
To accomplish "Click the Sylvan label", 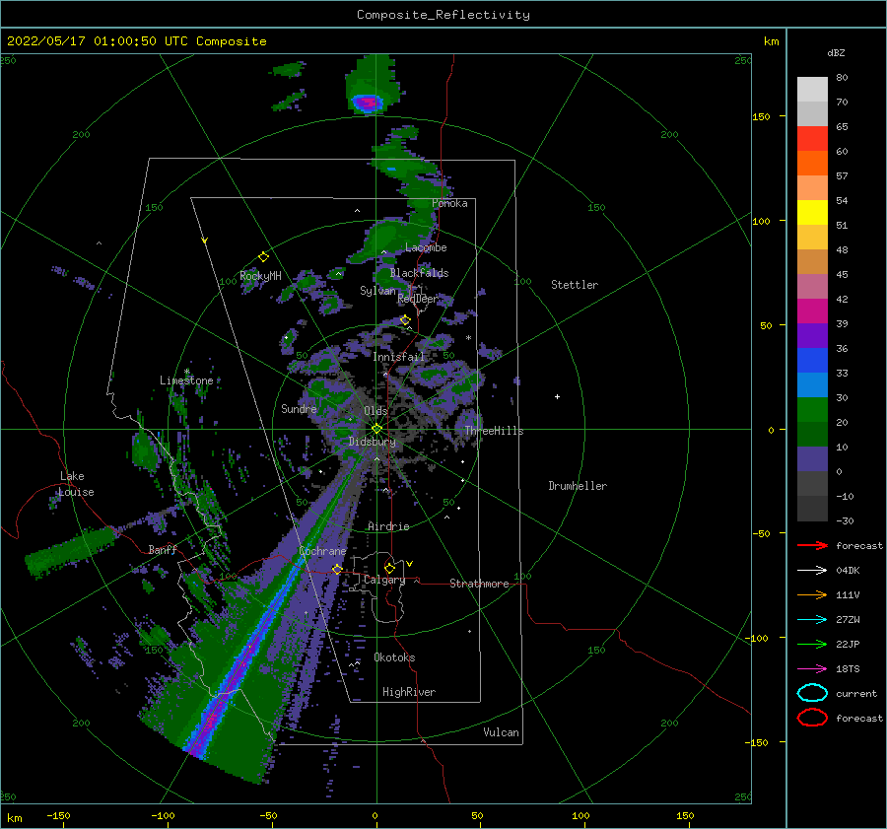I will tap(377, 291).
